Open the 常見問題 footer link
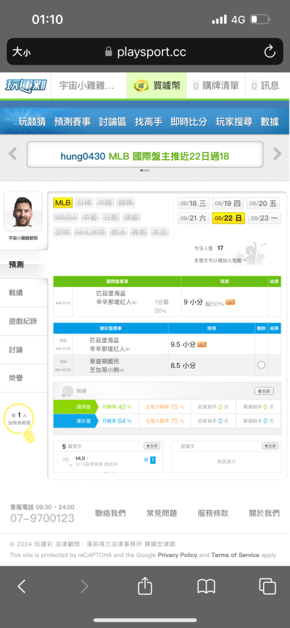 162,513
